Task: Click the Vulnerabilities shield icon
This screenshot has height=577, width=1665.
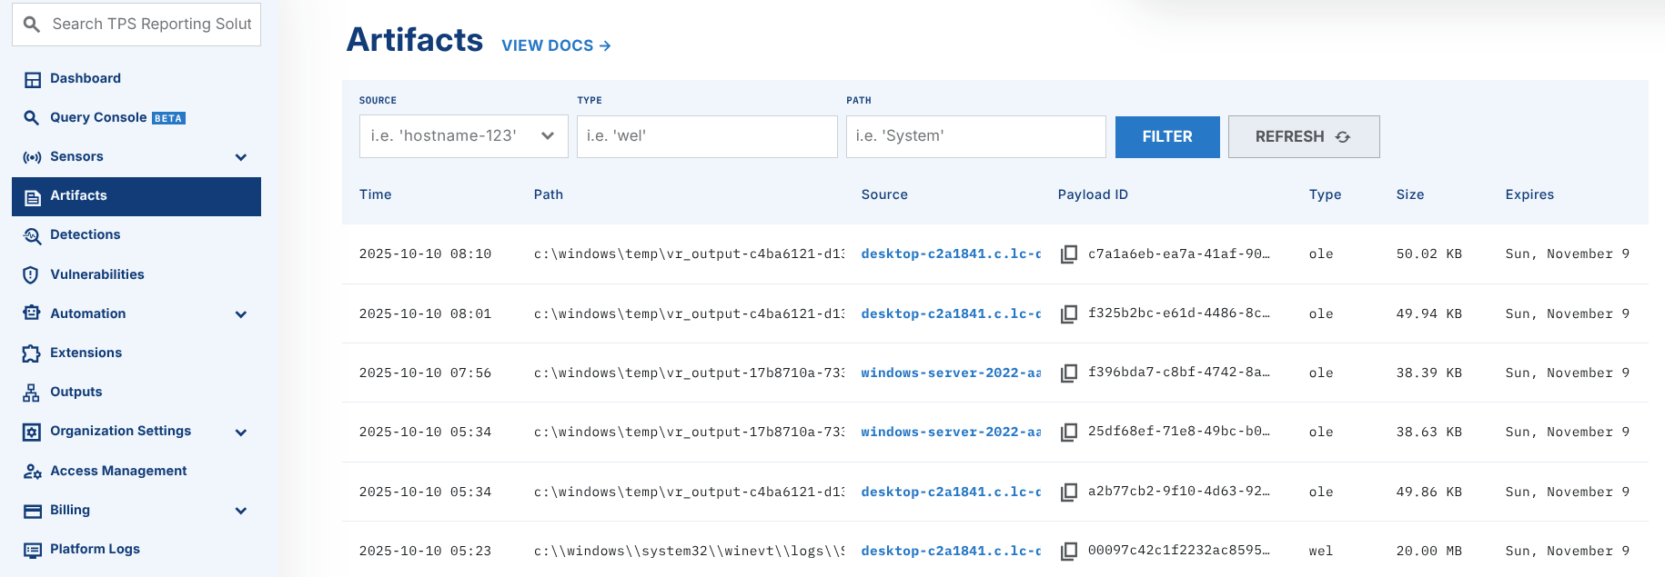Action: [x=31, y=274]
